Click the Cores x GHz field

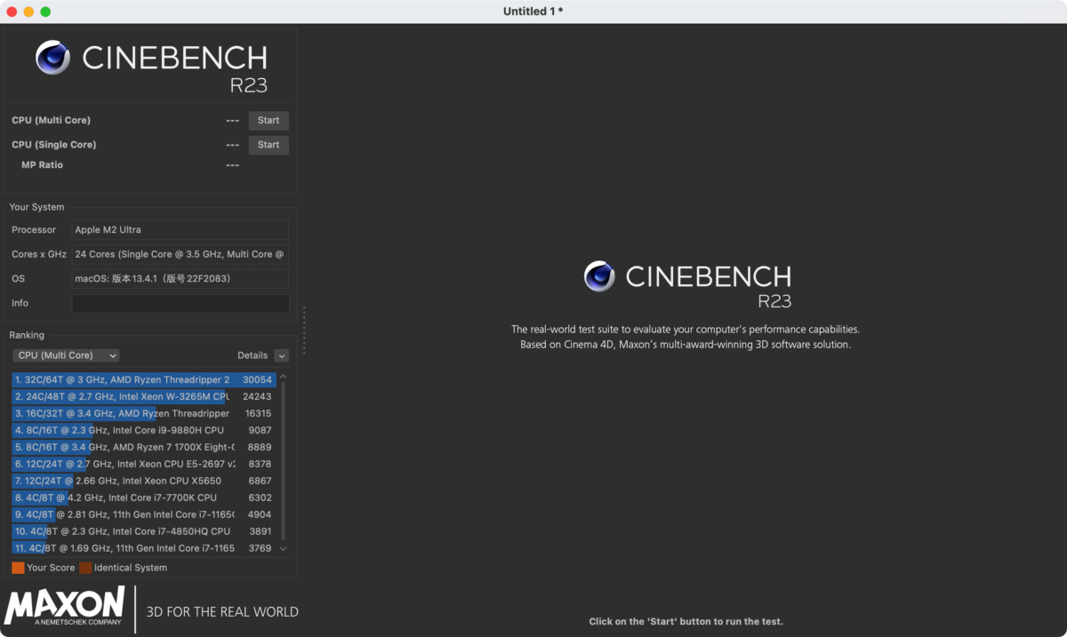pyautogui.click(x=181, y=254)
